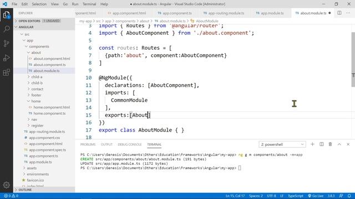Click 'Spaces: 2' indentation in status bar
The width and height of the screenshot is (355, 199).
256,196
